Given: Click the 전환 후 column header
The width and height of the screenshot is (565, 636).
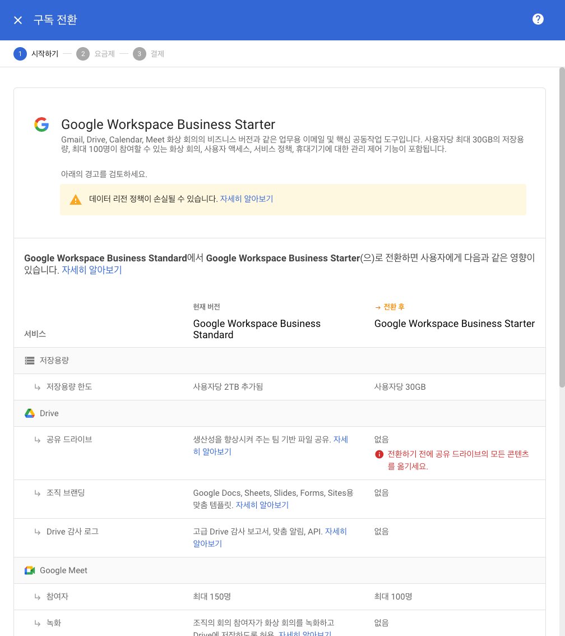Looking at the screenshot, I should 393,307.
